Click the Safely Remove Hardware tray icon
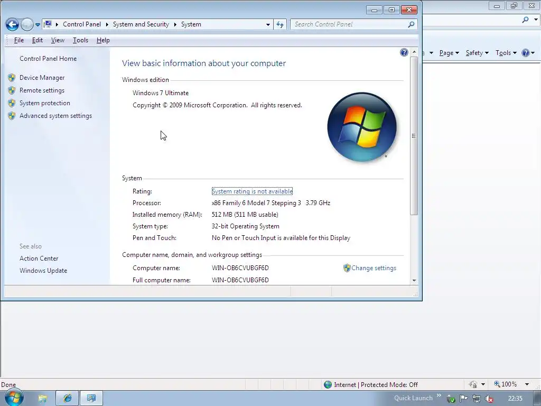541x406 pixels. (x=451, y=399)
